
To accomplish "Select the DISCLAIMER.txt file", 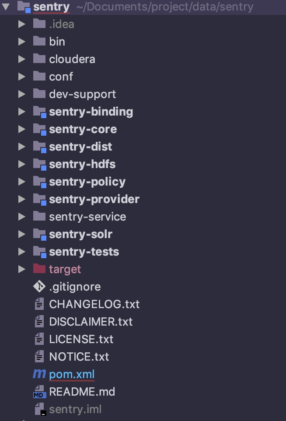I will coord(92,322).
